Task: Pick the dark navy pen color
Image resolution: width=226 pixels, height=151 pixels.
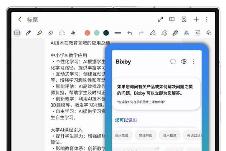Action: [106, 33]
